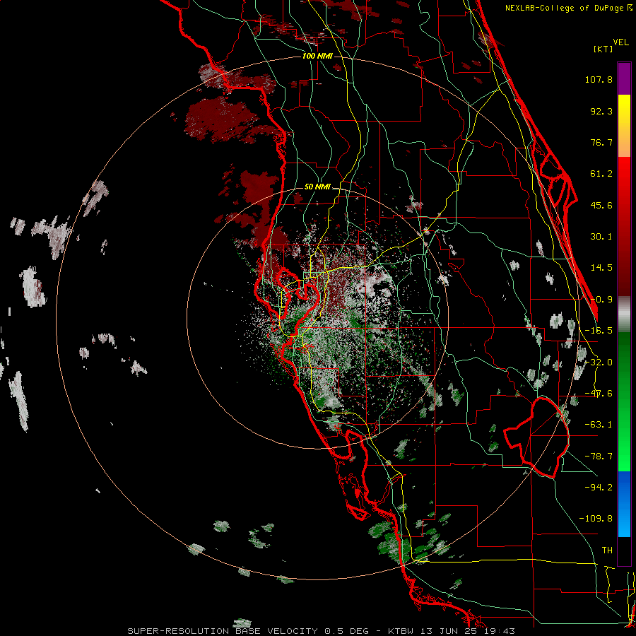This screenshot has height=636, width=636.
Task: Click the 30.1 velocity scale value
Action: coord(601,237)
